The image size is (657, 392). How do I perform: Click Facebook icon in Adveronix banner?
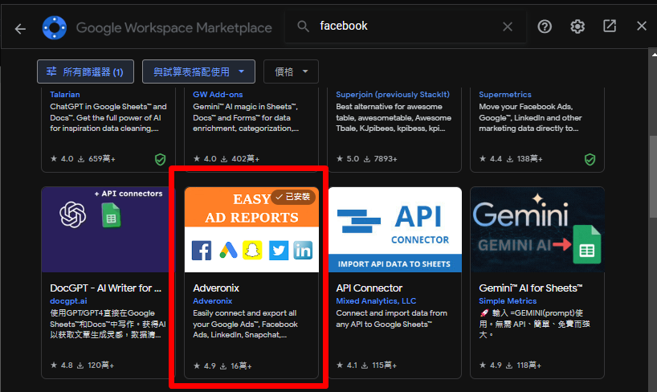tap(202, 251)
